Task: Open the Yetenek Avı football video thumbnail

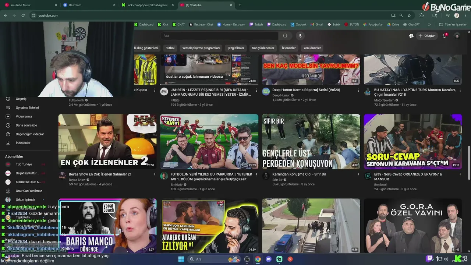Action: pos(209,142)
